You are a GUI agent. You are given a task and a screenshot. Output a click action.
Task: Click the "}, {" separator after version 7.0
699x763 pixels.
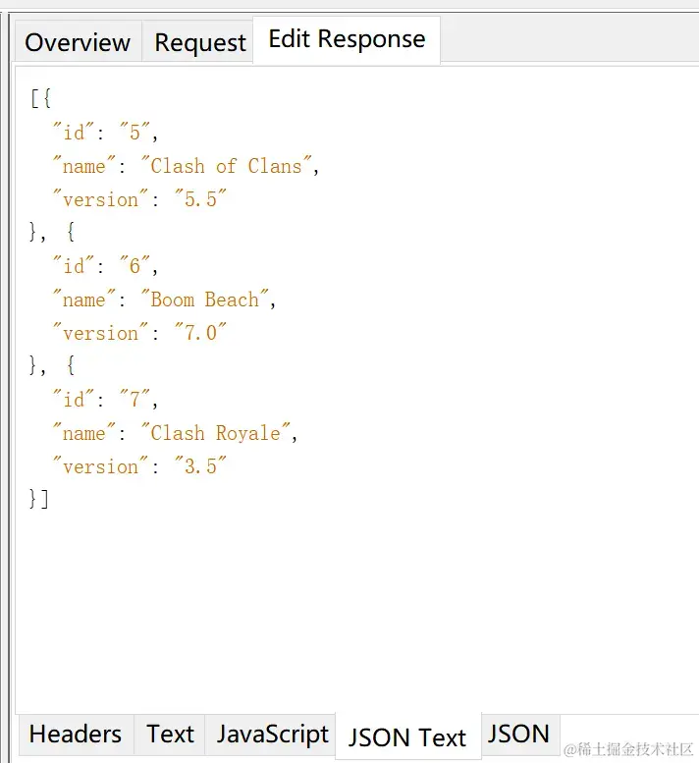(x=52, y=365)
